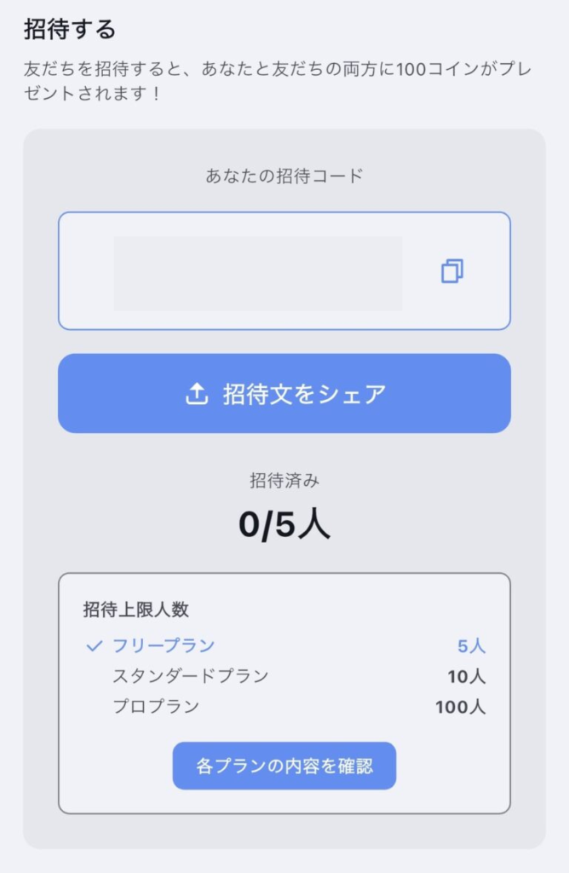Click the 招待する page heading

[69, 30]
